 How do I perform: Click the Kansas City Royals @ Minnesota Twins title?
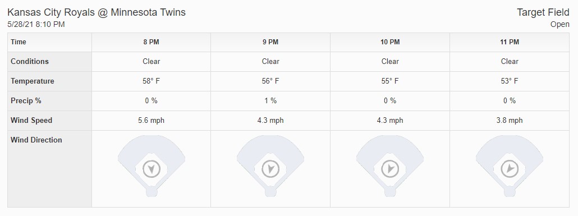[x=97, y=12]
